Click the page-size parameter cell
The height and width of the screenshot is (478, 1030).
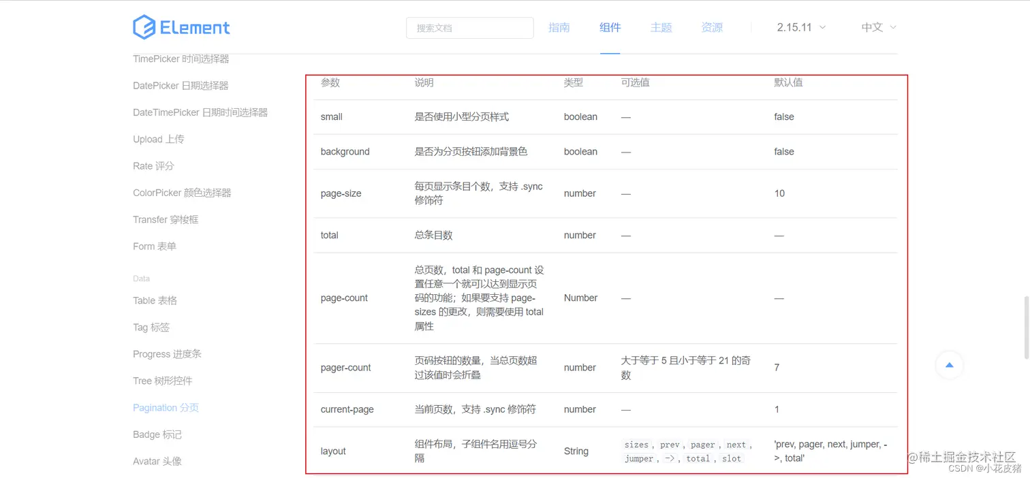(x=341, y=193)
